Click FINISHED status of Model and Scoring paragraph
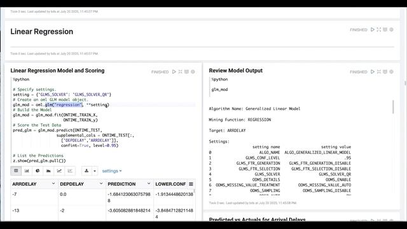Screen dimensions: 407x229 point(160,72)
